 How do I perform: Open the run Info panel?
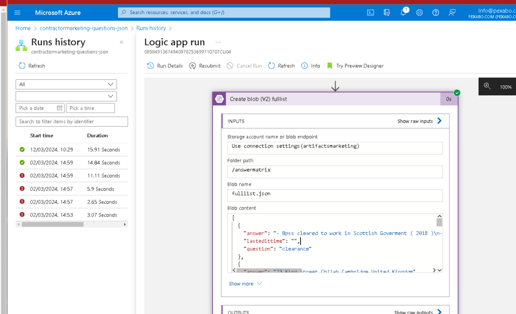(311, 66)
